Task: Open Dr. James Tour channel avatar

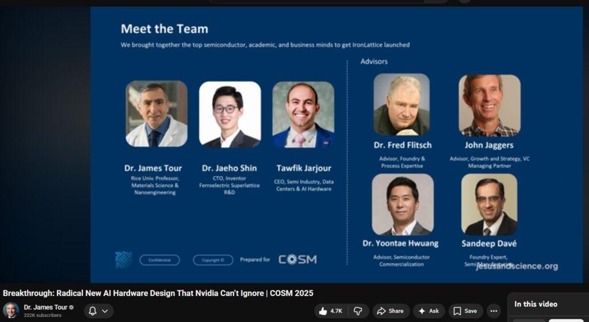Action: [x=11, y=310]
